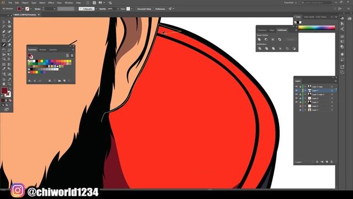The height and width of the screenshot is (199, 353).
Task: Hide Layer 3 copy using its eye icon
Action: (297, 87)
